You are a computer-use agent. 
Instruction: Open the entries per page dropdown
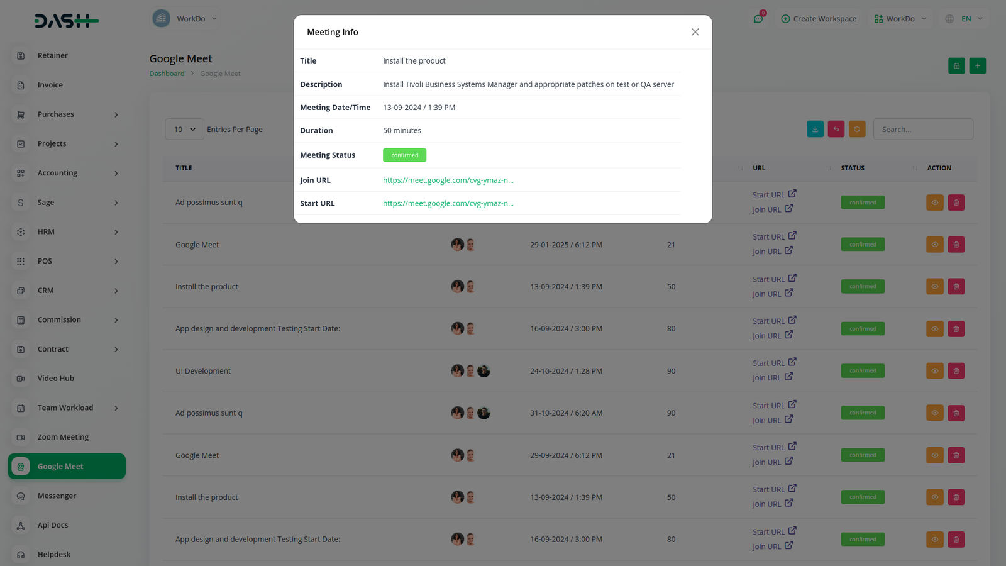pyautogui.click(x=184, y=130)
